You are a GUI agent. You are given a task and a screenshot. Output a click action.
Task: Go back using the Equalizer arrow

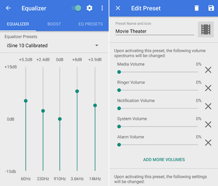click(x=8, y=8)
